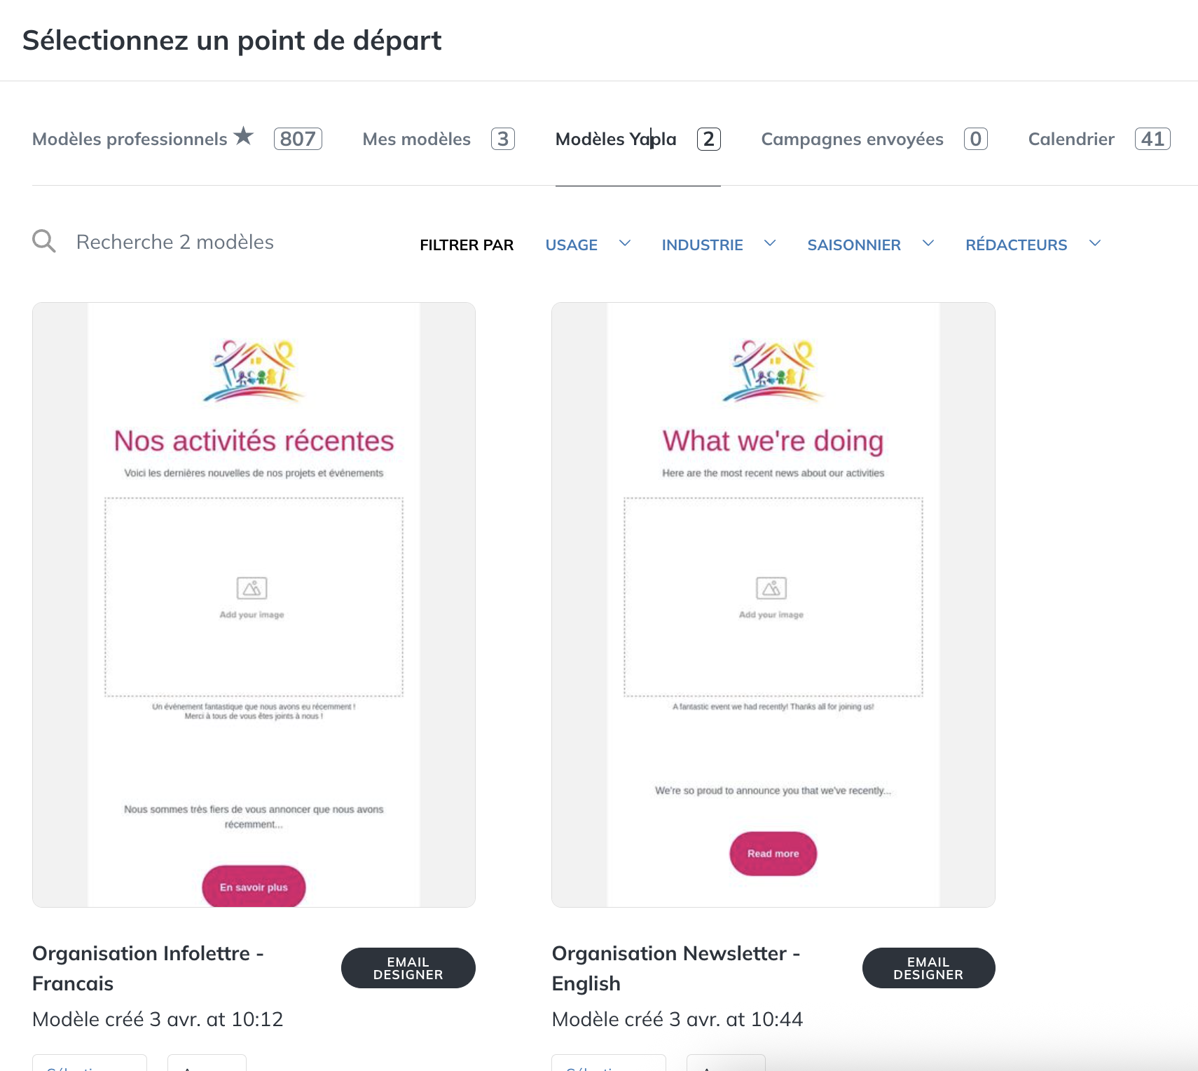Click the house logo in Nos activités récentes

tap(254, 371)
